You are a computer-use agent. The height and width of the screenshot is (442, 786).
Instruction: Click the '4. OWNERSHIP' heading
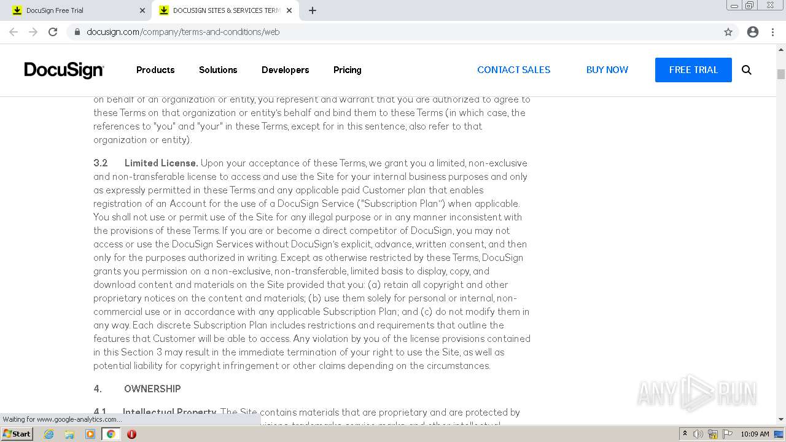pyautogui.click(x=137, y=389)
